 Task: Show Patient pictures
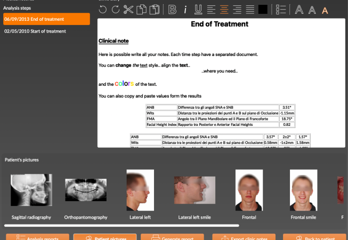coord(105,237)
